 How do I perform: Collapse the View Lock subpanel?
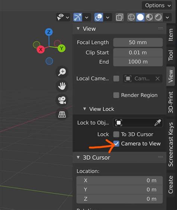click(x=85, y=109)
